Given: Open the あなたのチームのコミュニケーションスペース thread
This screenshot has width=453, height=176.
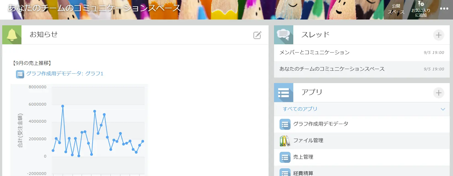Looking at the screenshot, I should pos(332,69).
